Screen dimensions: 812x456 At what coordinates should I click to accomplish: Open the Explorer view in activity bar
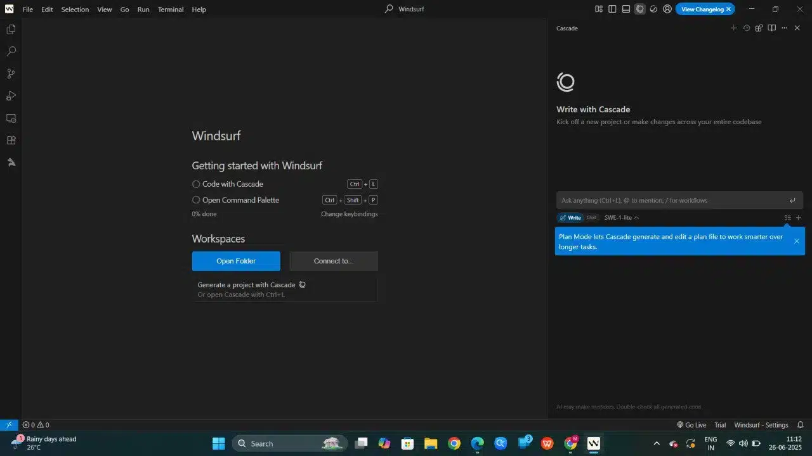(11, 29)
